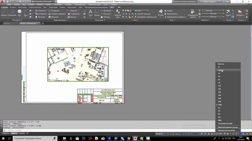Image resolution: width=252 pixels, height=141 pixels.
Task: Click Edit block (Редактировать)
Action: click(171, 14)
